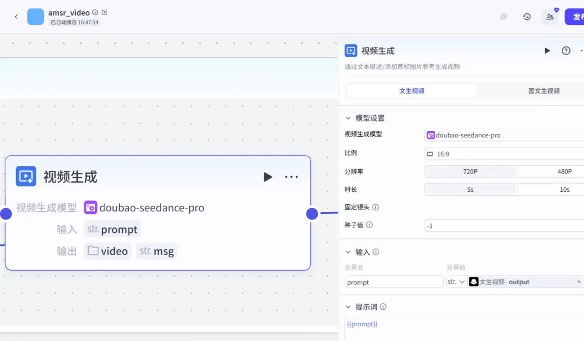Viewport: 584px width, 341px height.
Task: Click the seed value field with -1
Action: tap(504, 225)
